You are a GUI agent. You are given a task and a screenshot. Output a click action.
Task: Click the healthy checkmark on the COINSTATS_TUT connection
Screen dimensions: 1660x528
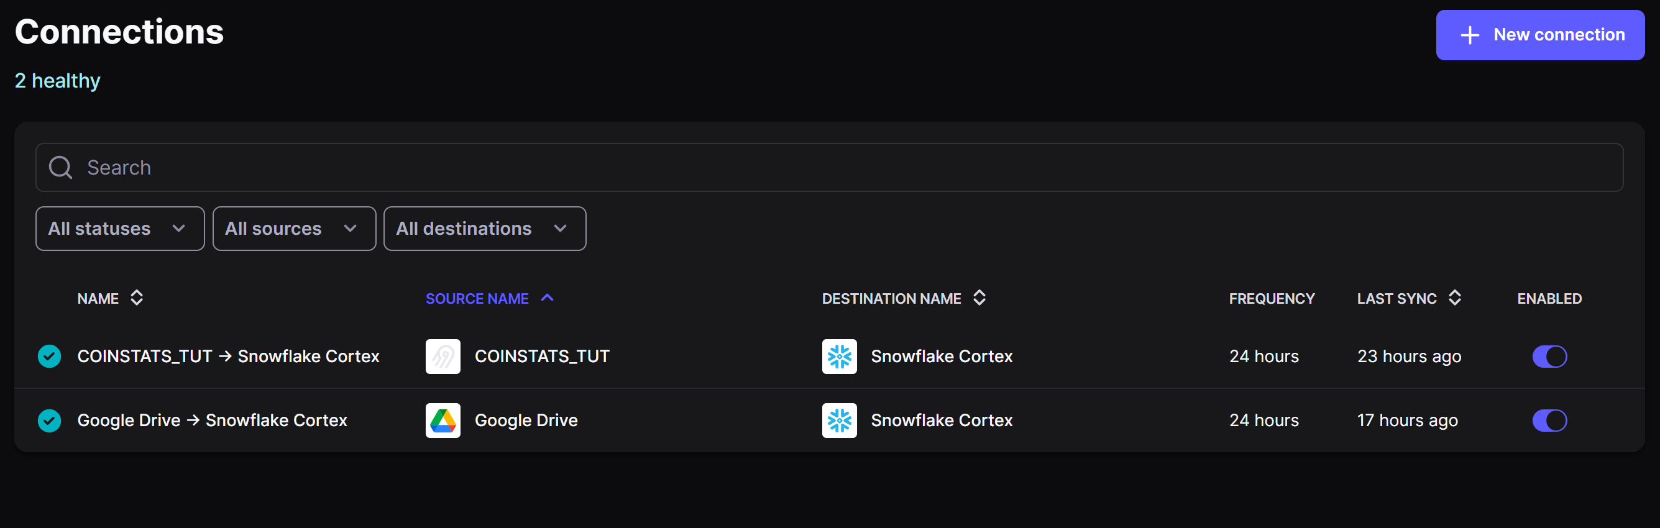[x=49, y=356]
